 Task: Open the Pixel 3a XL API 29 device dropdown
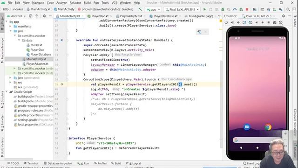(x=182, y=9)
